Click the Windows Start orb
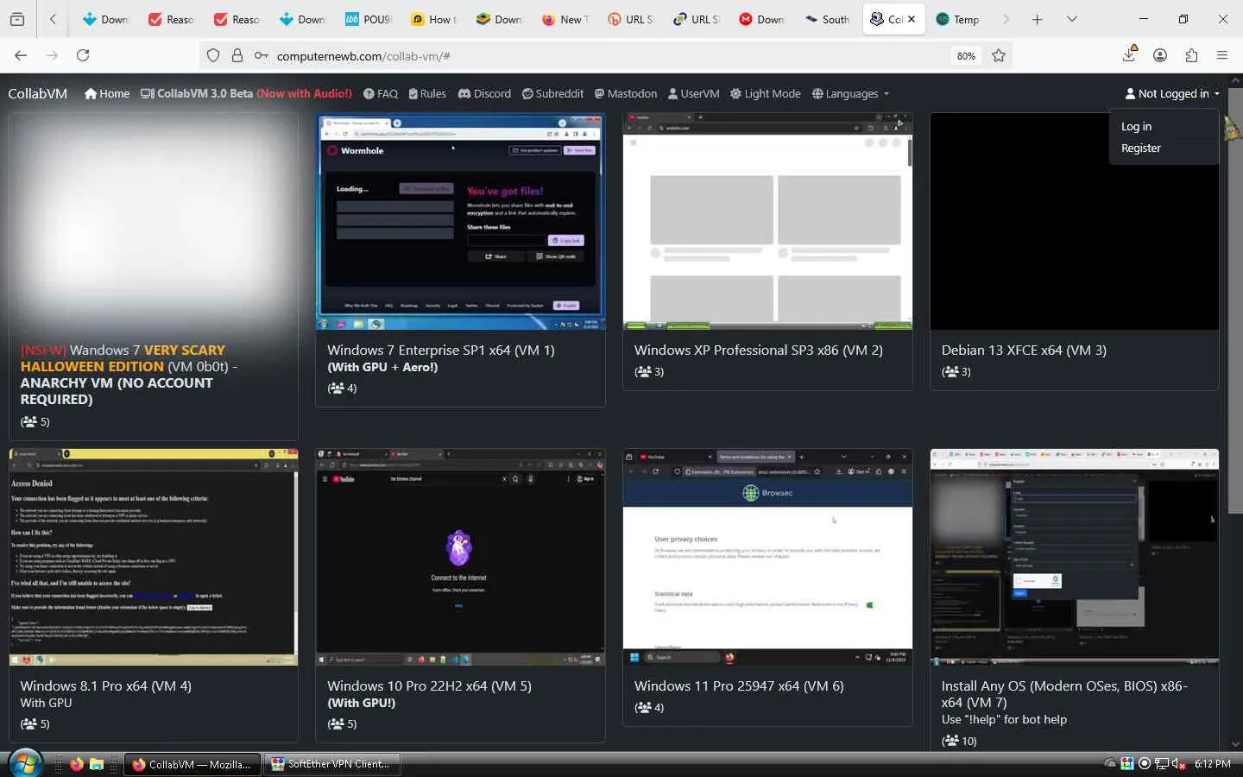1243x777 pixels. tap(24, 764)
